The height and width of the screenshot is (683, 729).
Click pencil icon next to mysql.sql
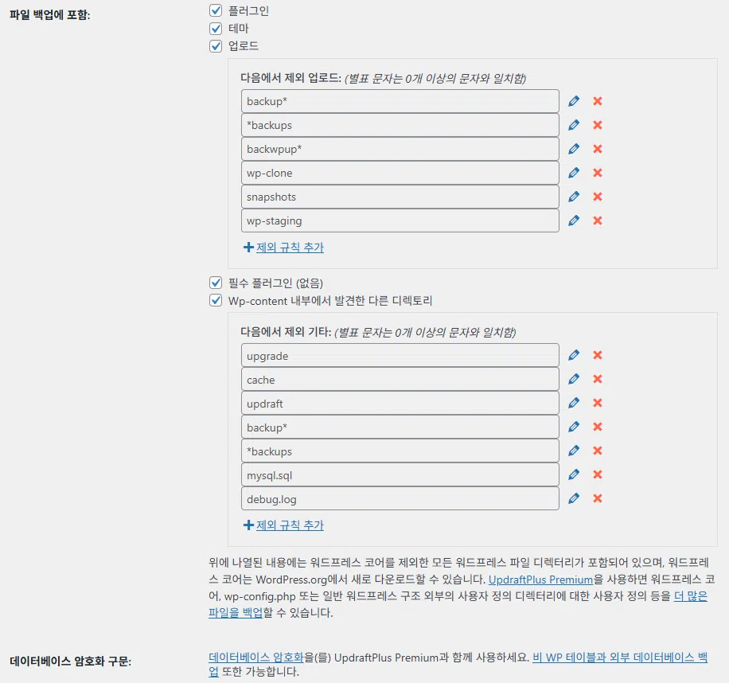(574, 474)
